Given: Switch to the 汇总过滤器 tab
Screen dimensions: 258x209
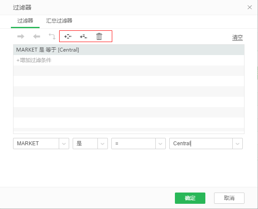Looking at the screenshot, I should point(59,21).
